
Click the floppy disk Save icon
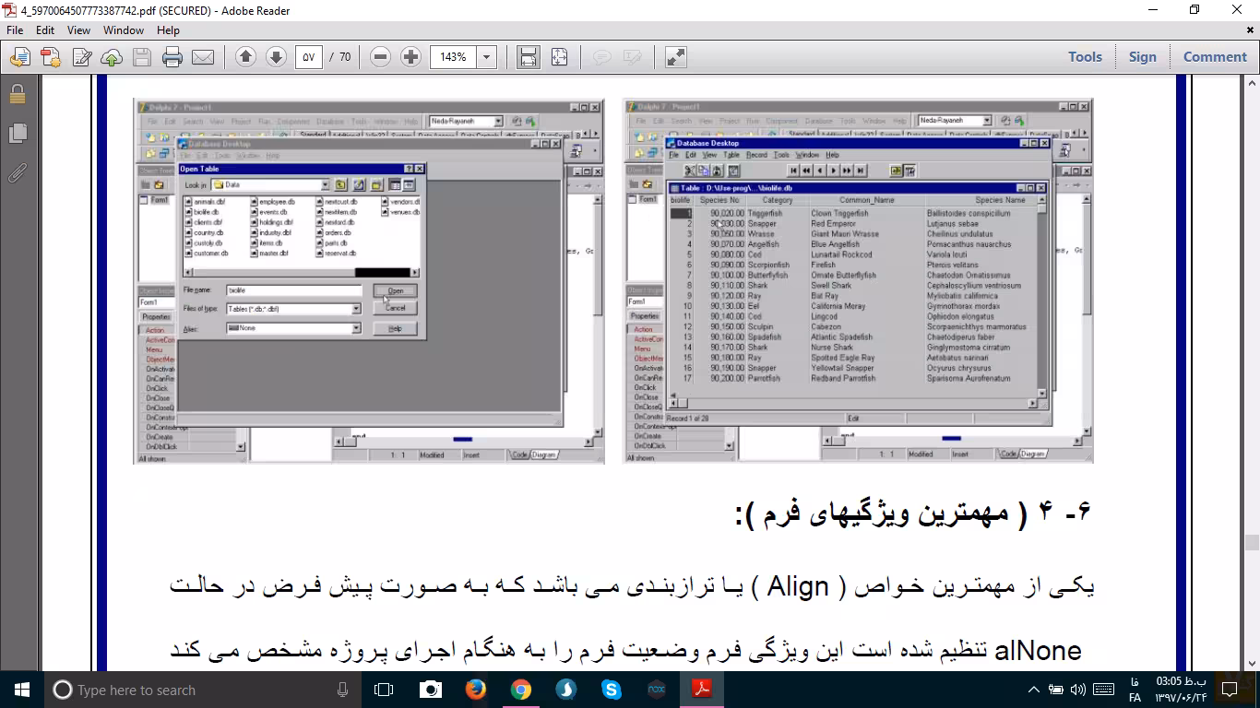[141, 57]
